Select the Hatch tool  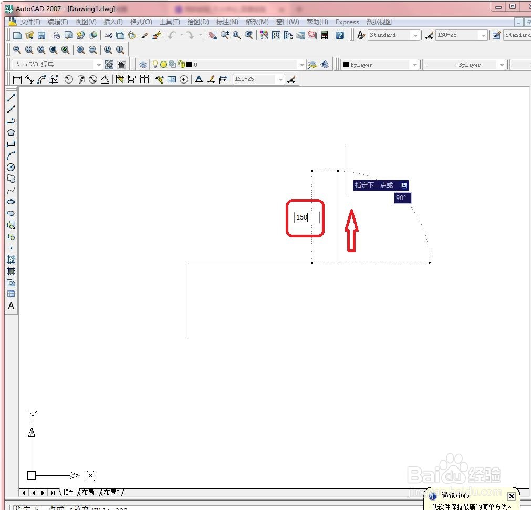11,260
